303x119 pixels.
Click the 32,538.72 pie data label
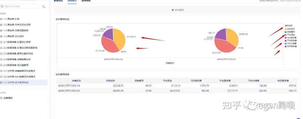click(131, 36)
